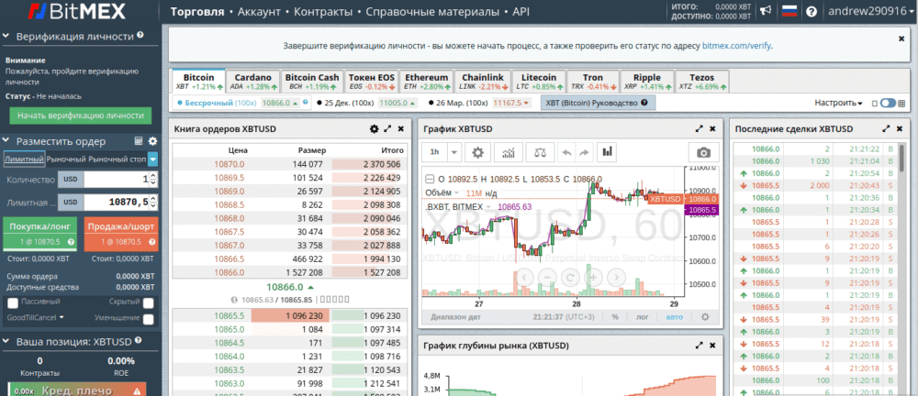Viewport: 918px width, 396px height.
Task: Click the compare scales icon on chart toolbar
Action: (x=540, y=152)
